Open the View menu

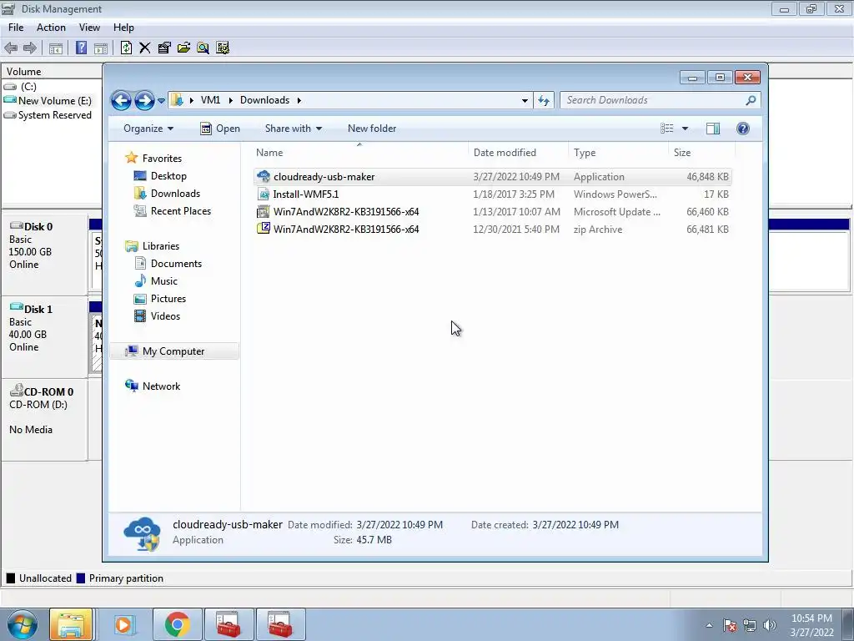point(89,28)
